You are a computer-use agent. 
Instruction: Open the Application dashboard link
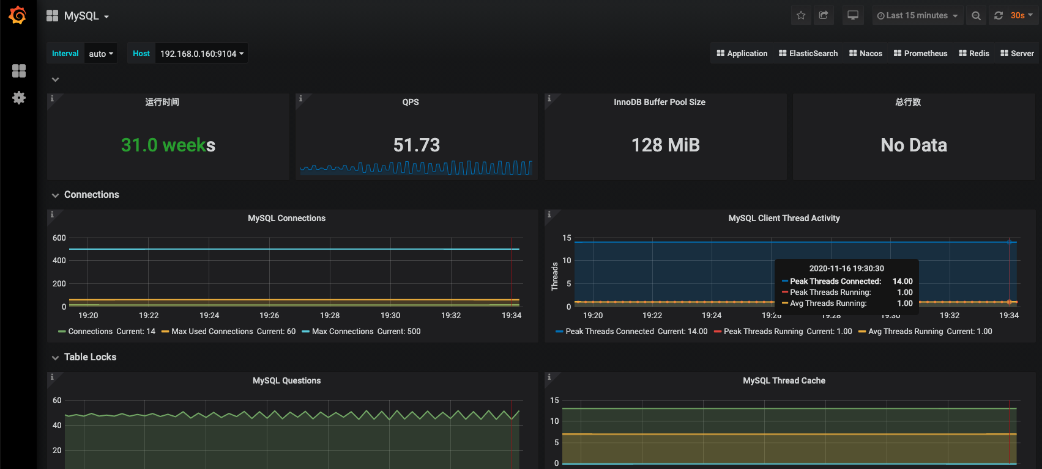[x=742, y=54]
